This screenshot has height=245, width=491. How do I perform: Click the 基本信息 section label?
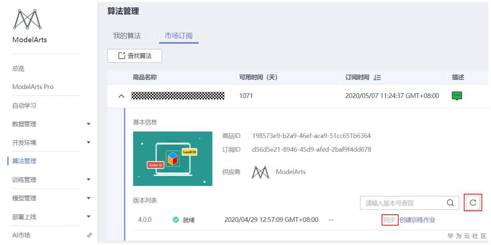click(145, 122)
